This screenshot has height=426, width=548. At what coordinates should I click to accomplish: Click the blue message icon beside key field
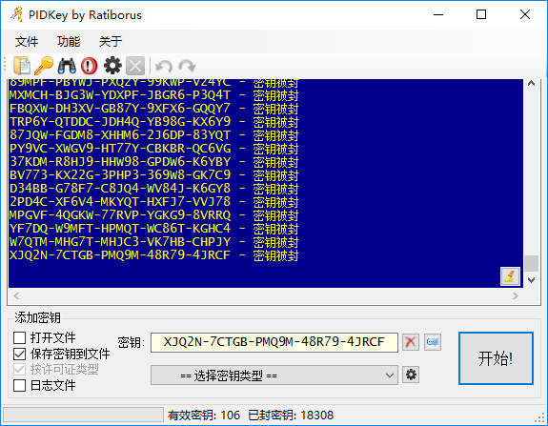[x=433, y=342]
